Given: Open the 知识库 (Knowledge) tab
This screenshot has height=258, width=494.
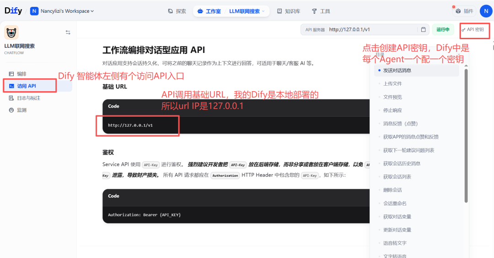Looking at the screenshot, I should (289, 11).
